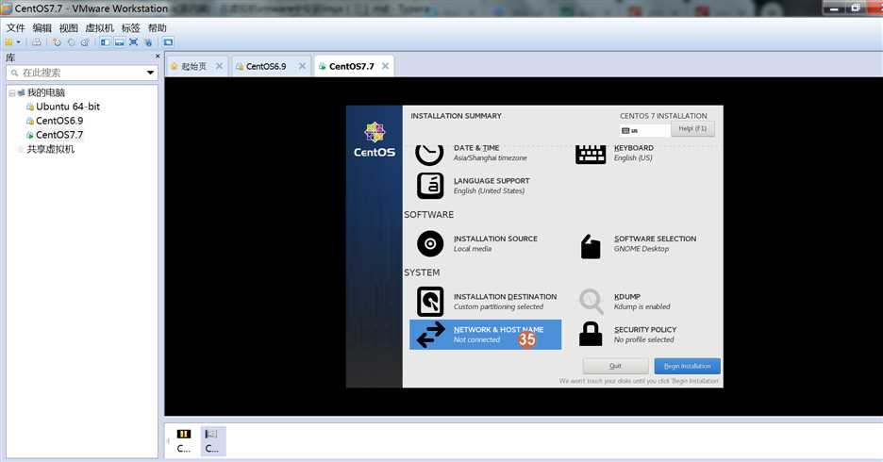The height and width of the screenshot is (462, 883).
Task: Close the 起始页 tab
Action: 220,66
